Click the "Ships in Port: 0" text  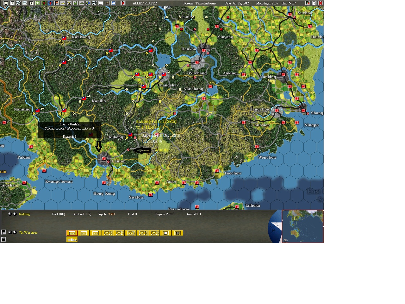tap(165, 214)
